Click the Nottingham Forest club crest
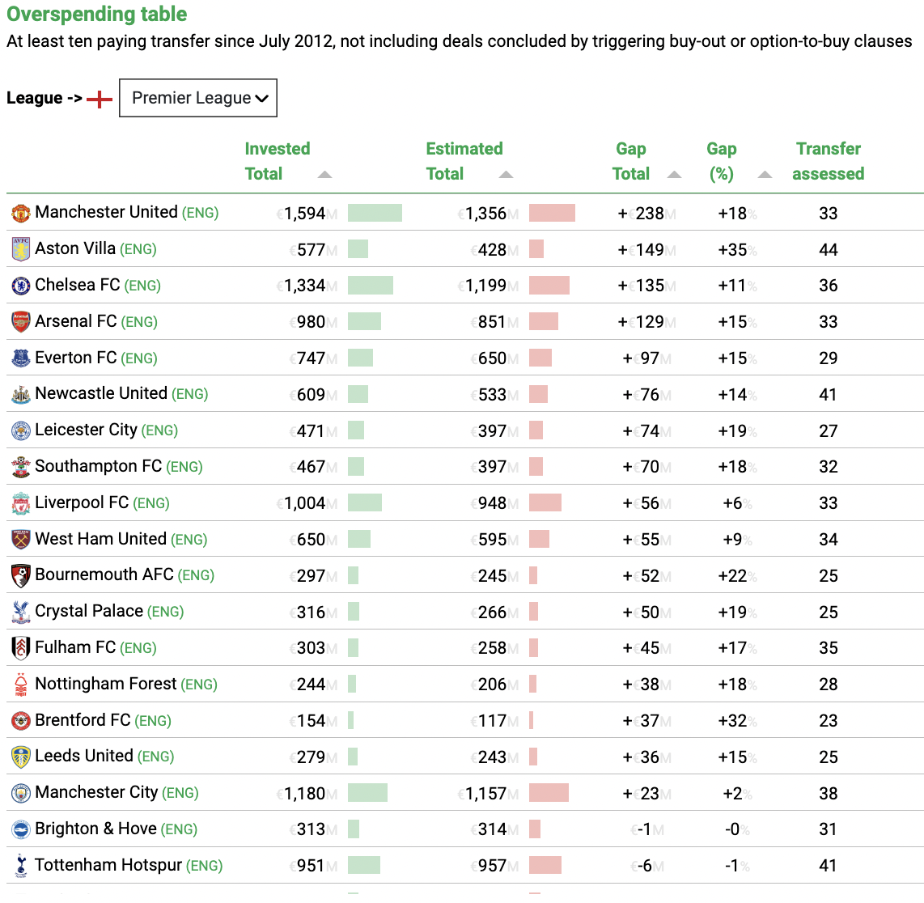Screen dimensions: 924x903 tap(20, 685)
